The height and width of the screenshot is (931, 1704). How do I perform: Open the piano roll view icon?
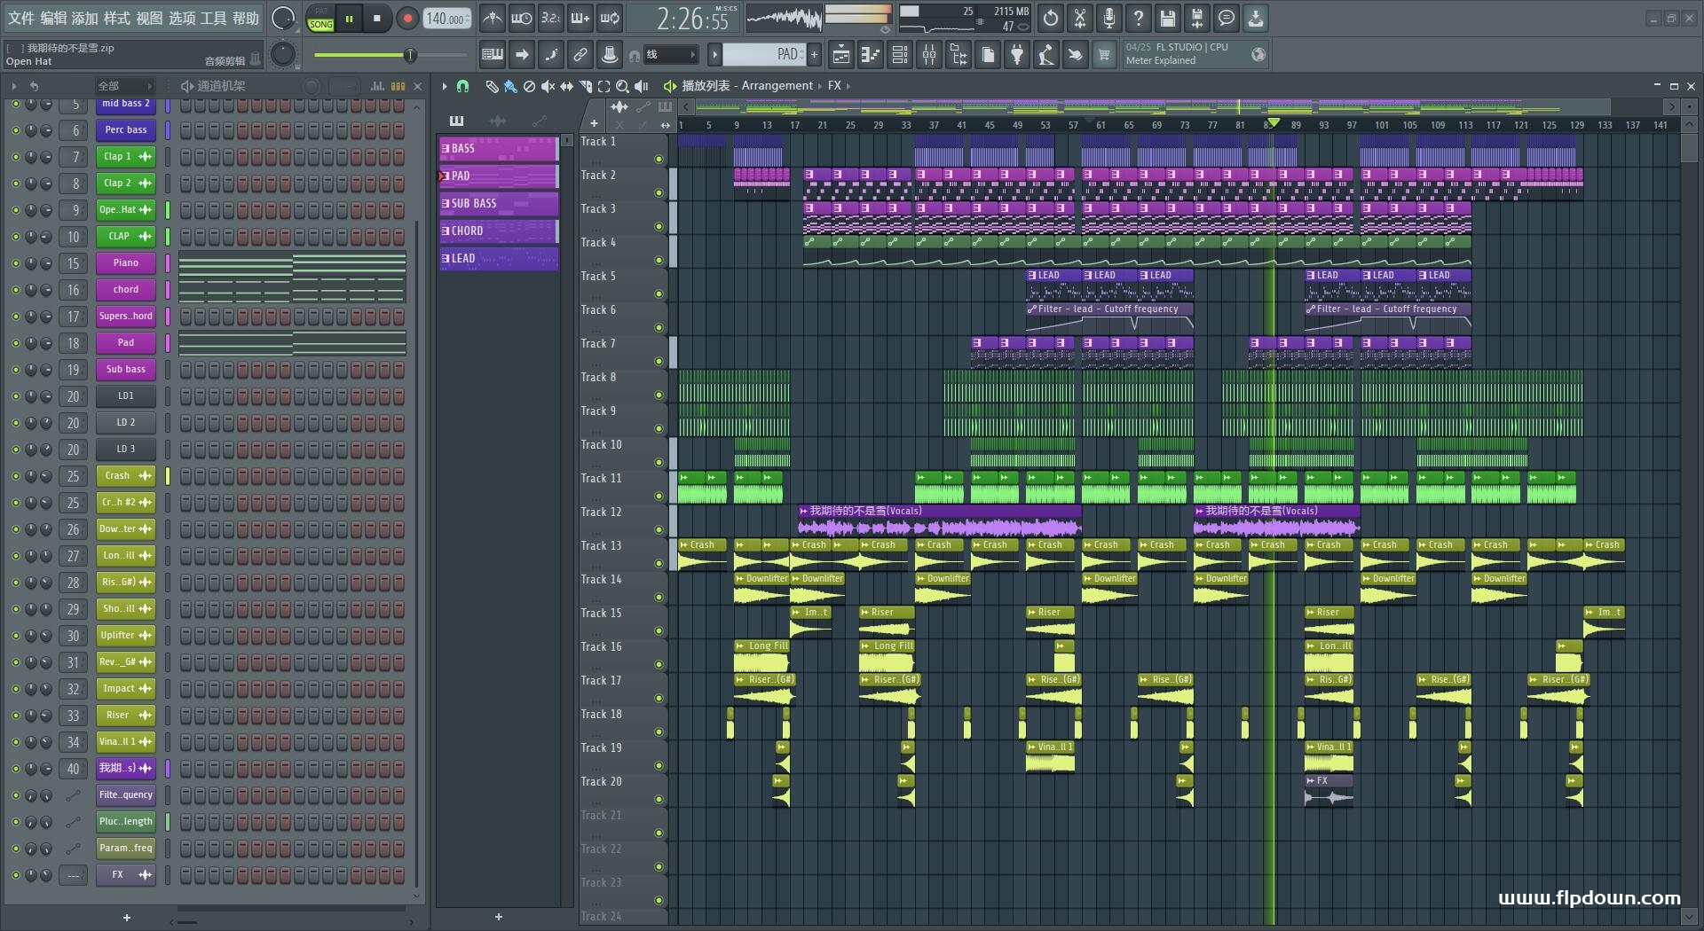tap(871, 56)
